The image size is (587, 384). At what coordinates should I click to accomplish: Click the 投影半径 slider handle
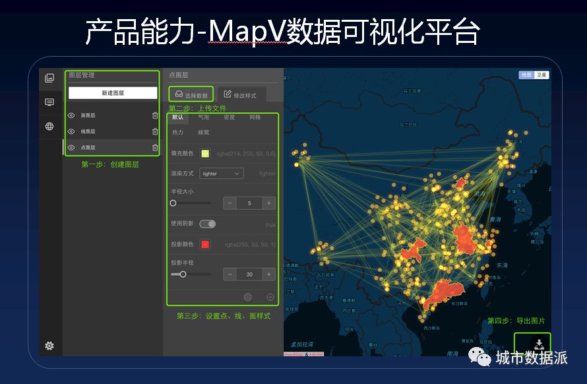(183, 274)
